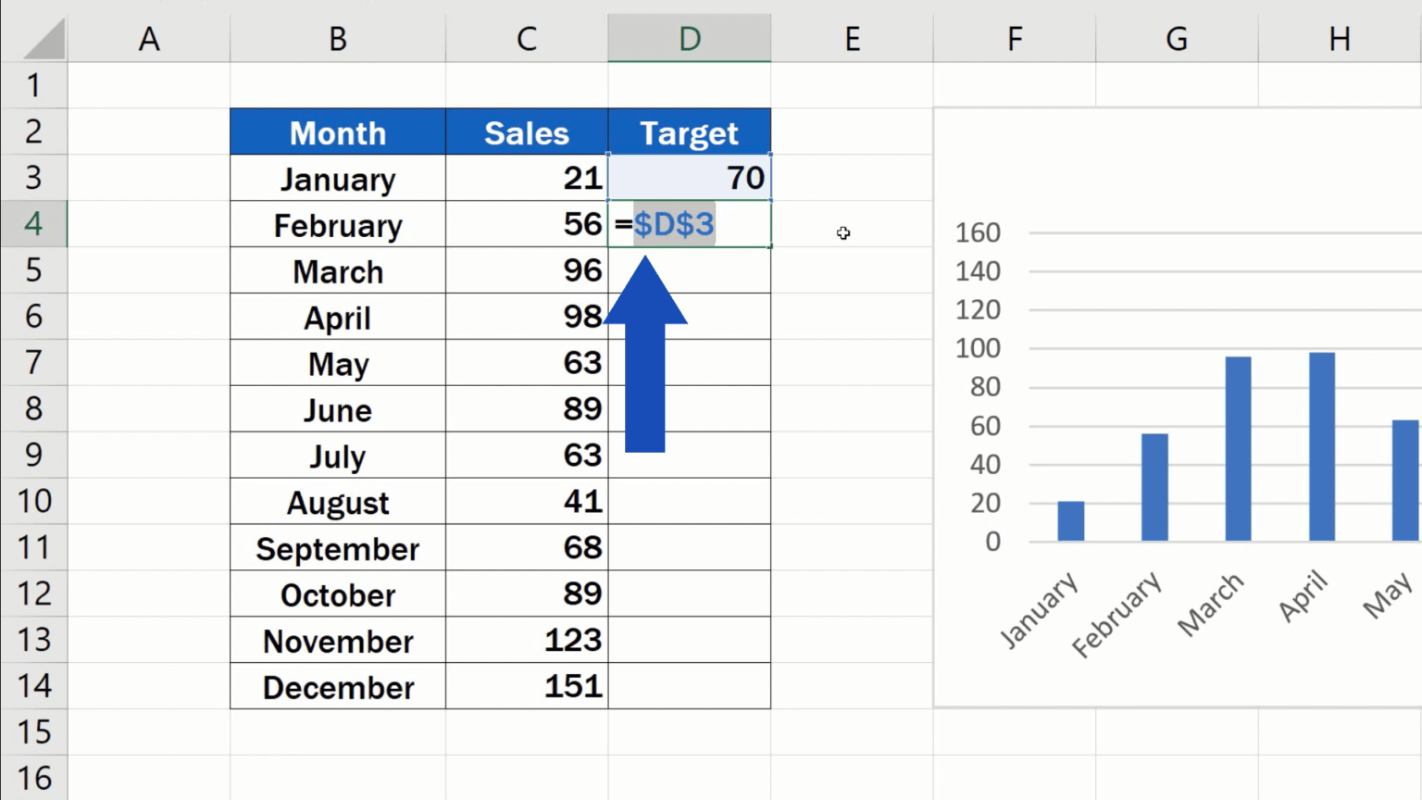Image resolution: width=1422 pixels, height=800 pixels.
Task: Select row header 4
Action: [x=34, y=223]
